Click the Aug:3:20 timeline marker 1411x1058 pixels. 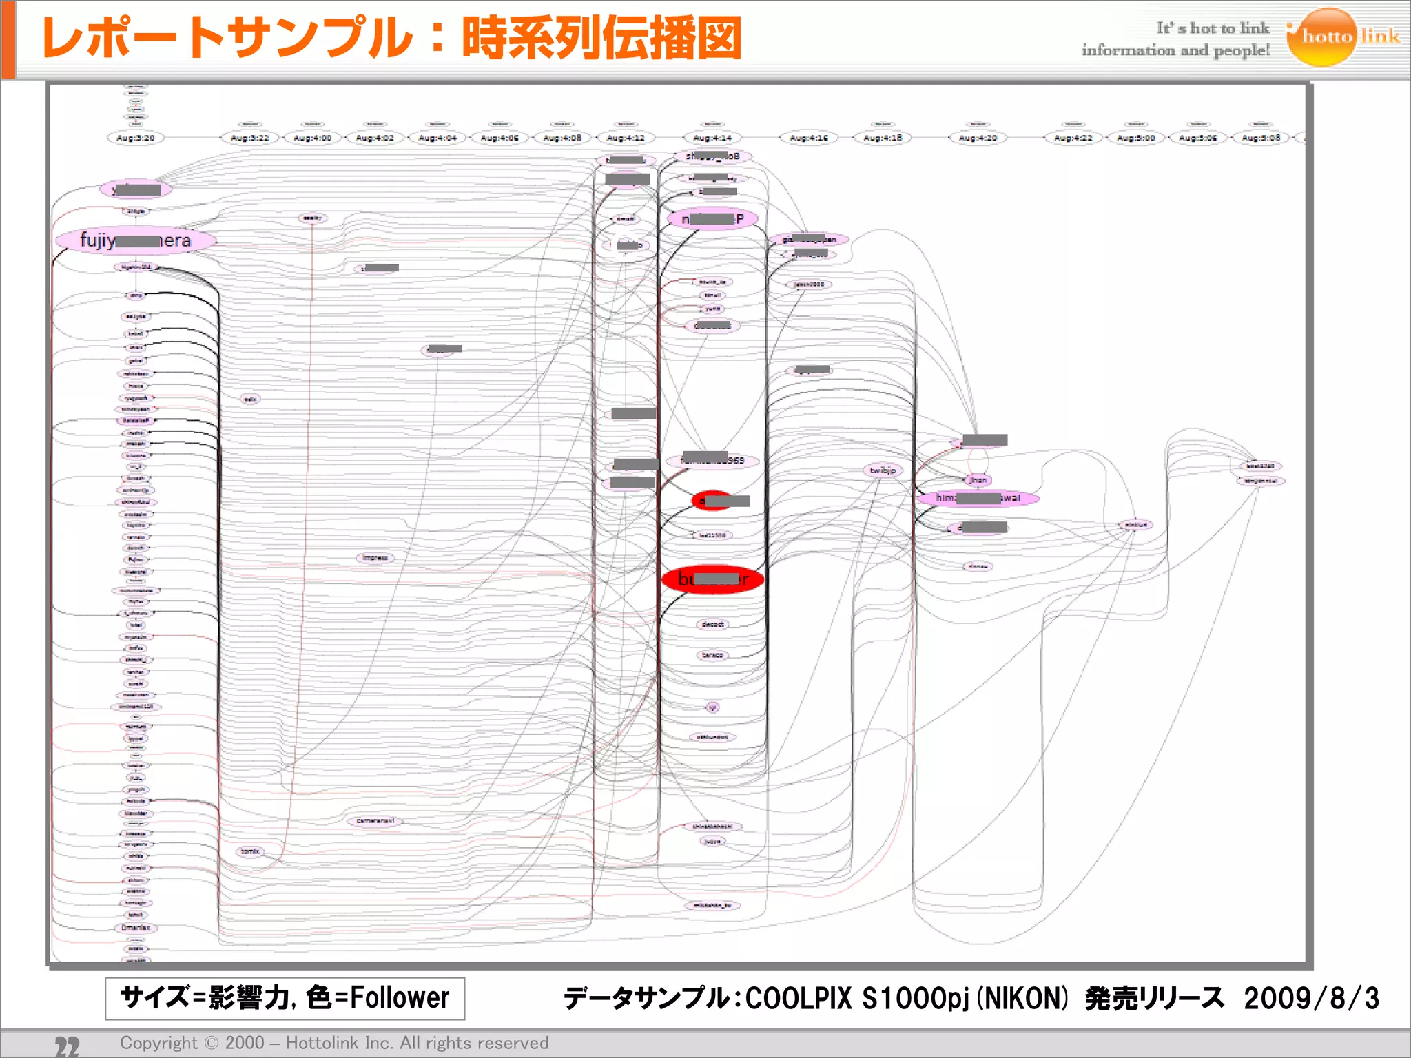click(135, 138)
